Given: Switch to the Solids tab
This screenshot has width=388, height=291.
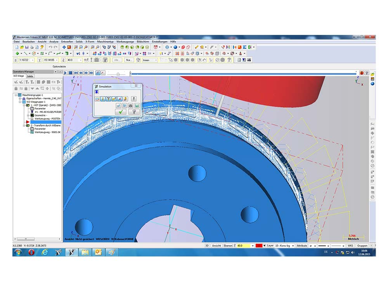Looking at the screenshot, I should (30, 76).
